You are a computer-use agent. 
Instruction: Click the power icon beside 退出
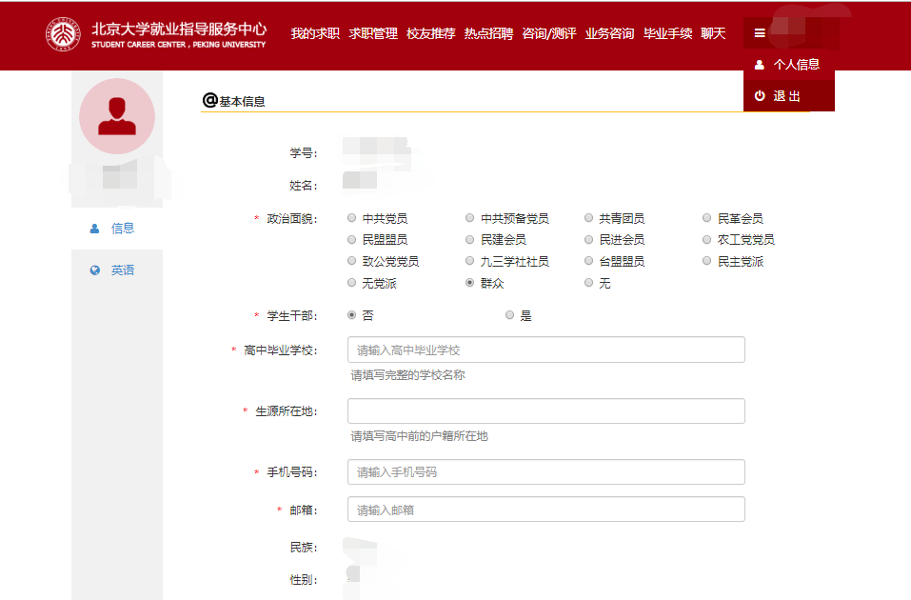tap(759, 96)
